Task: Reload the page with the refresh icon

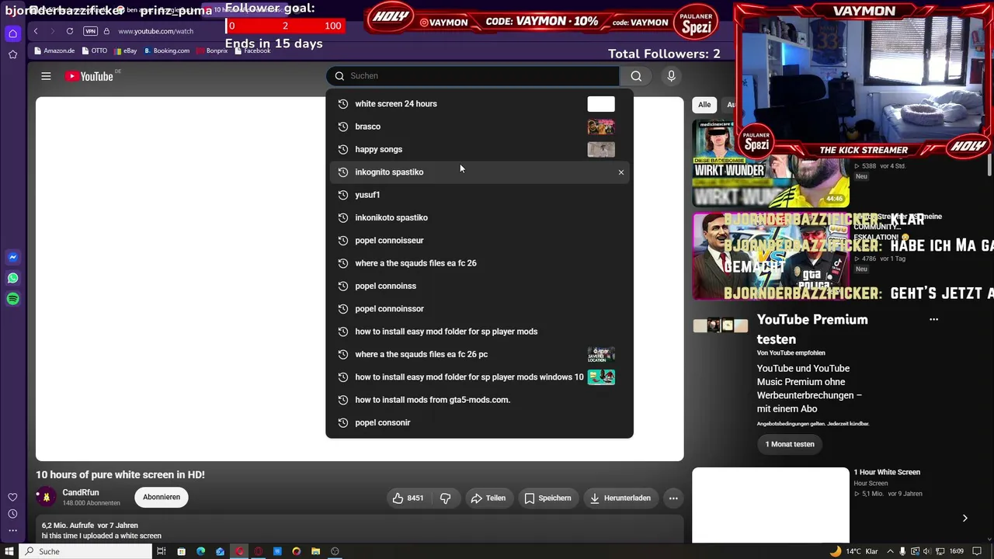Action: (x=70, y=31)
